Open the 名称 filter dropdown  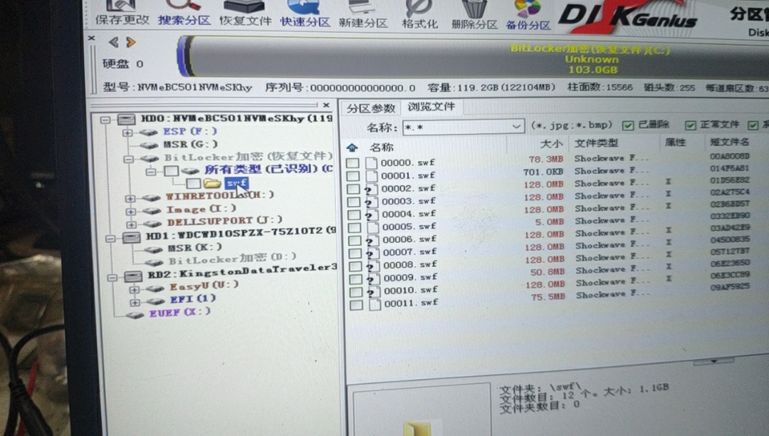(516, 127)
